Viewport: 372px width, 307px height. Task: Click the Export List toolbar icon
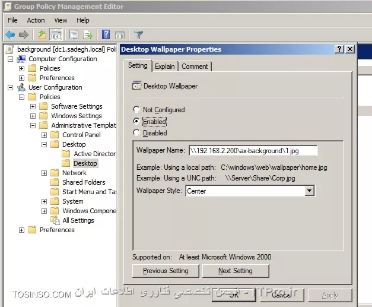(x=88, y=34)
